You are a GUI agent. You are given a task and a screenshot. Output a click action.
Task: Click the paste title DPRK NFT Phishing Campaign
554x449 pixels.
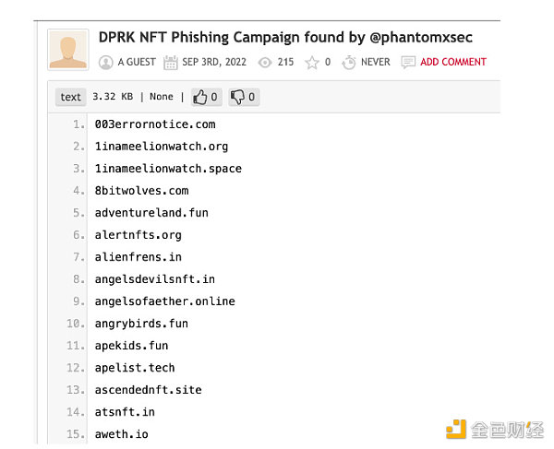coord(285,38)
